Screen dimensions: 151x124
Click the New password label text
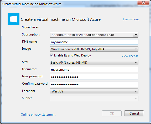click(33, 76)
